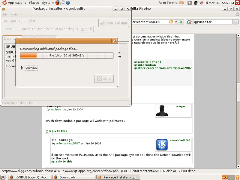The width and height of the screenshot is (240, 180).
Task: Switch to Downloads taskbar window
Action: pos(74,177)
